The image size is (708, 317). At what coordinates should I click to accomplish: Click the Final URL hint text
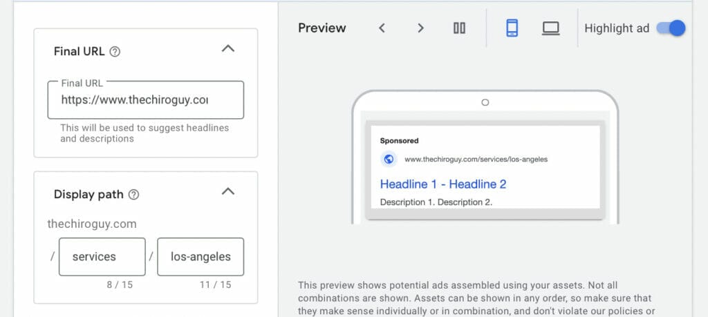(x=145, y=133)
